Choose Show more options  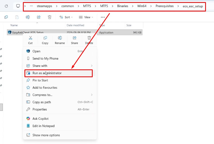coord(60,135)
